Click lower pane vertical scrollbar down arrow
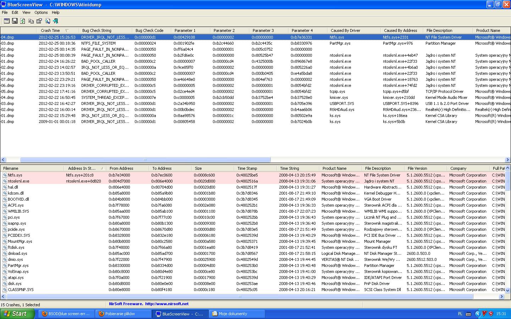511x319 pixels. pyautogui.click(x=507, y=290)
